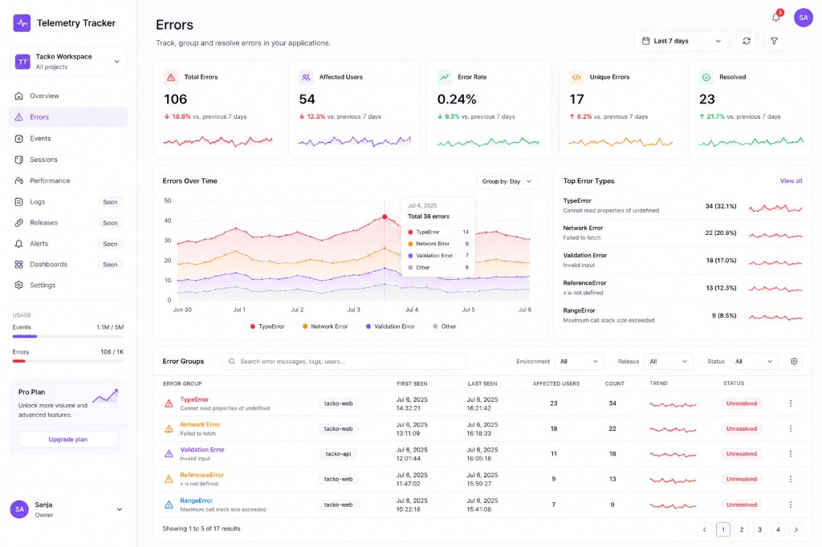Open the Network Error group link
Screen dimensions: 822x547
click(200, 424)
